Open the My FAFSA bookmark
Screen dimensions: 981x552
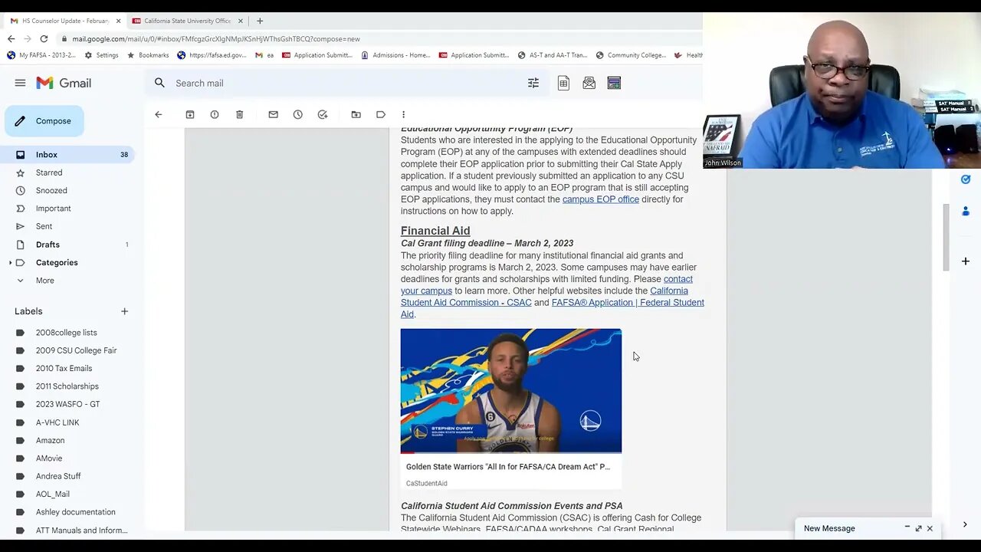(41, 55)
